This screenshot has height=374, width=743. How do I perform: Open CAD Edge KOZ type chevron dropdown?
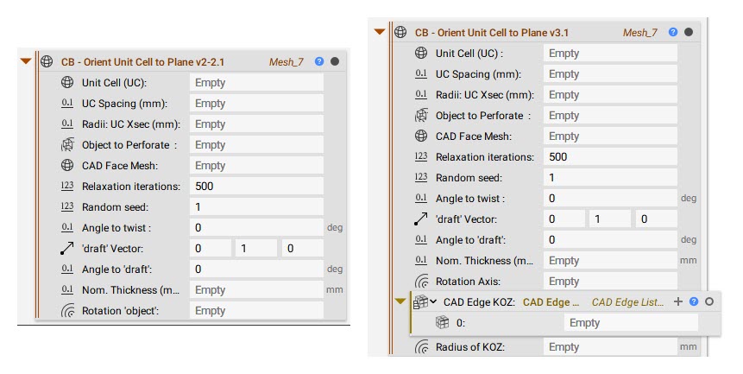433,301
